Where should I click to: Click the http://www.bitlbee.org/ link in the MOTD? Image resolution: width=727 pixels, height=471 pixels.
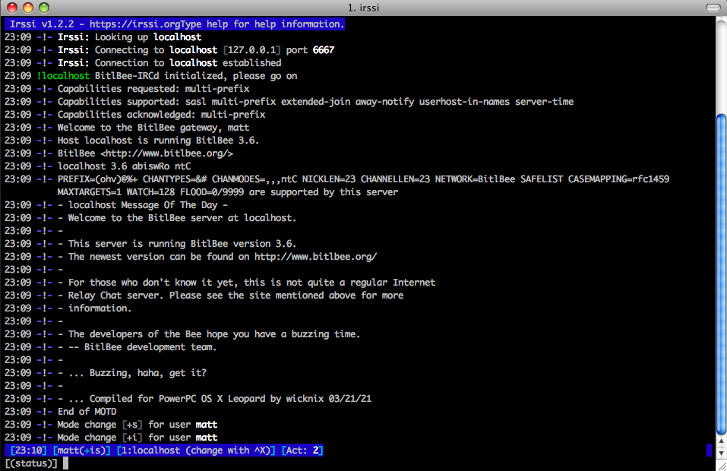pos(316,256)
